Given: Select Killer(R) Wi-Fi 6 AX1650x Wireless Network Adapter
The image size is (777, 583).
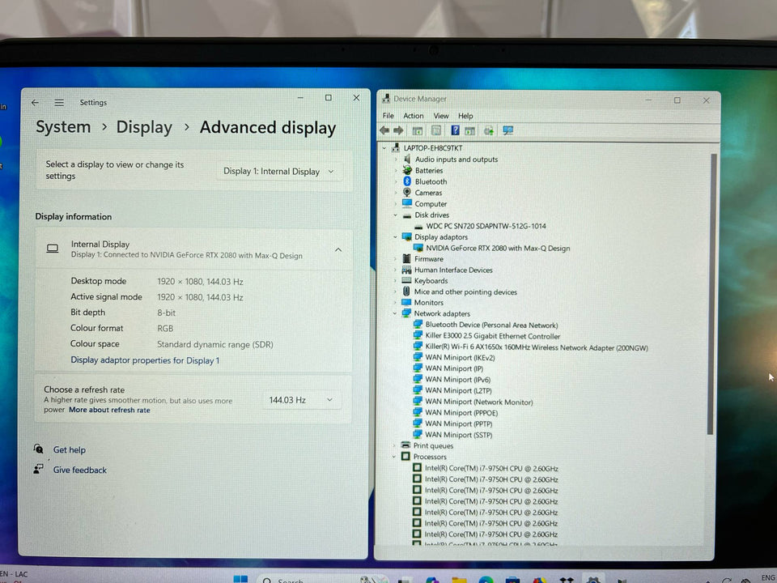Looking at the screenshot, I should point(537,347).
